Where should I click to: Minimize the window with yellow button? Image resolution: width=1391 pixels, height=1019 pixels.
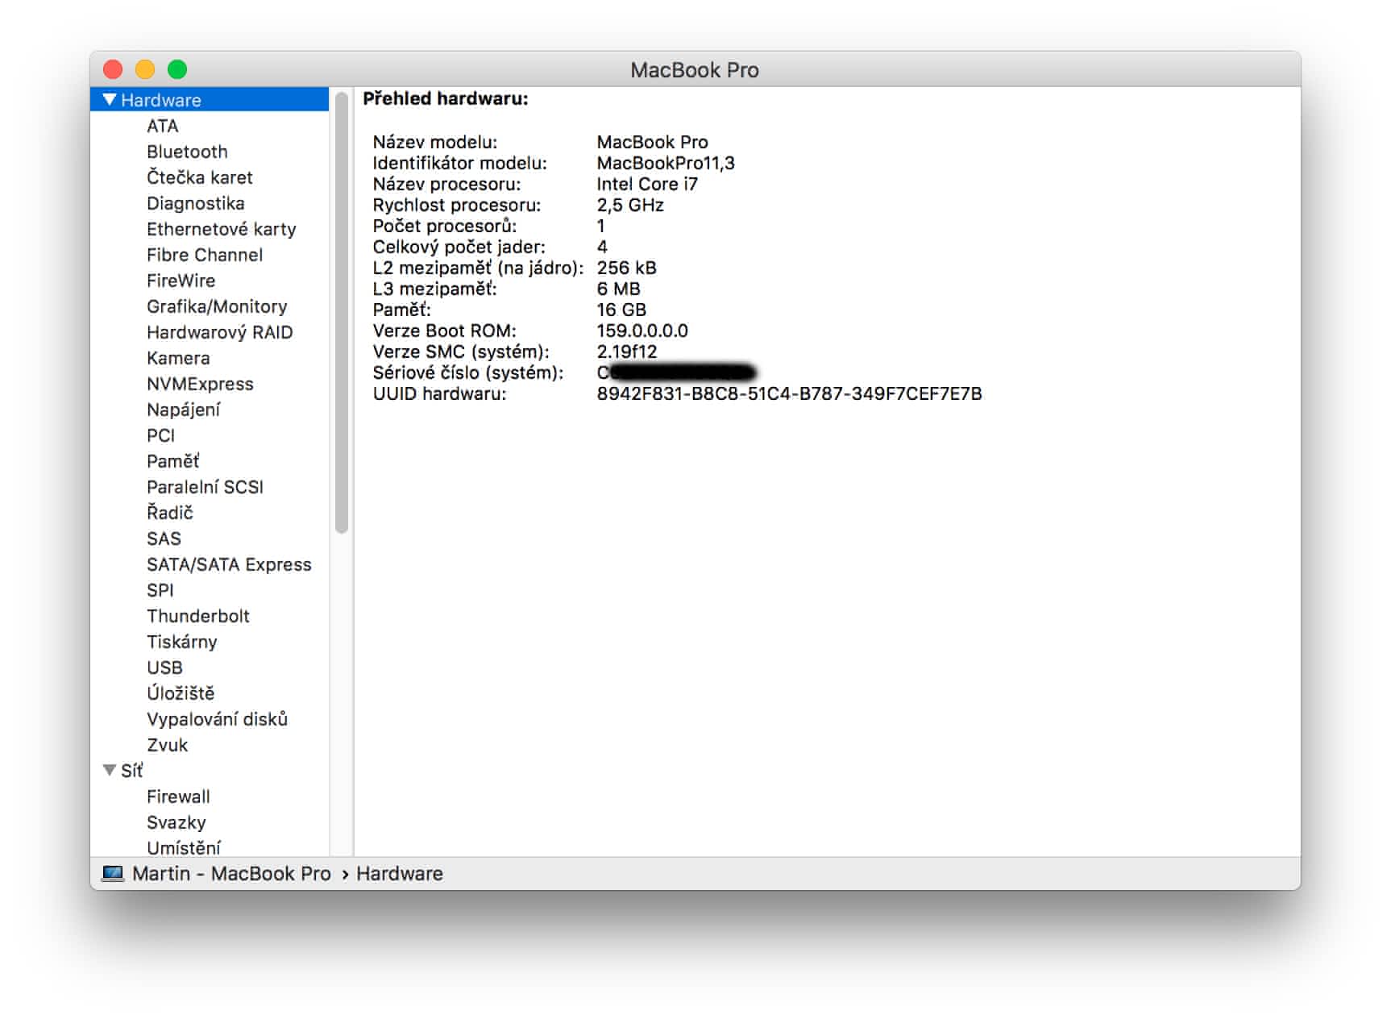(145, 69)
